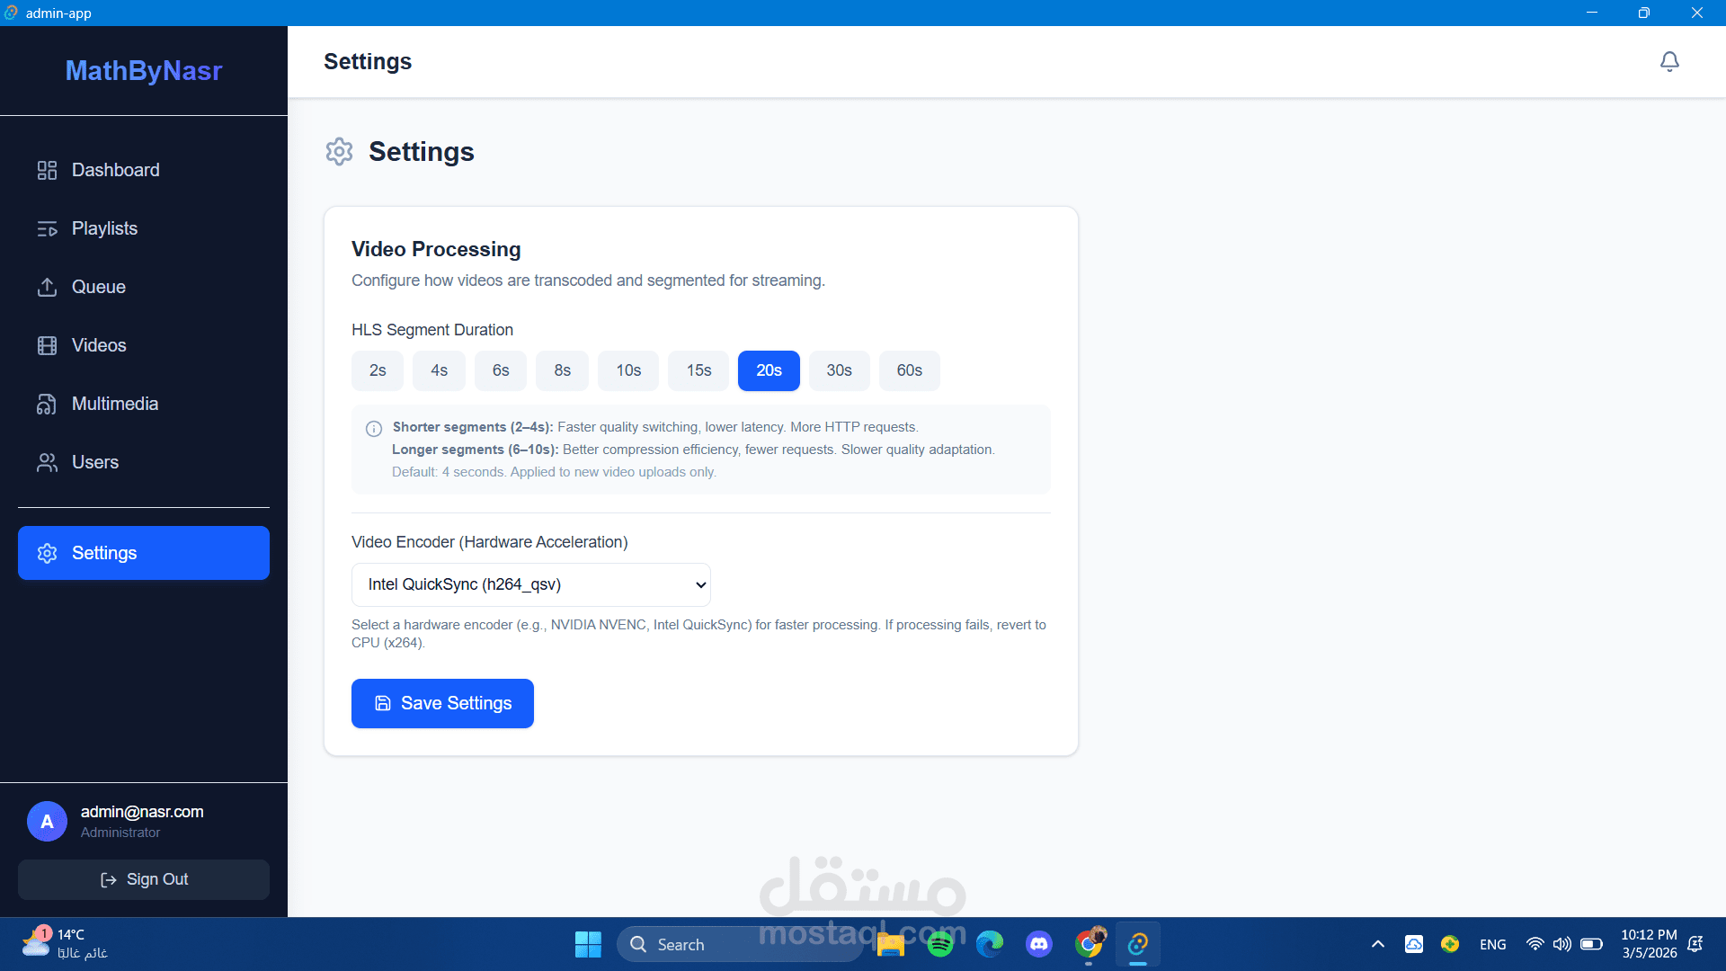Click the Dashboard grid icon in sidebar

[47, 170]
